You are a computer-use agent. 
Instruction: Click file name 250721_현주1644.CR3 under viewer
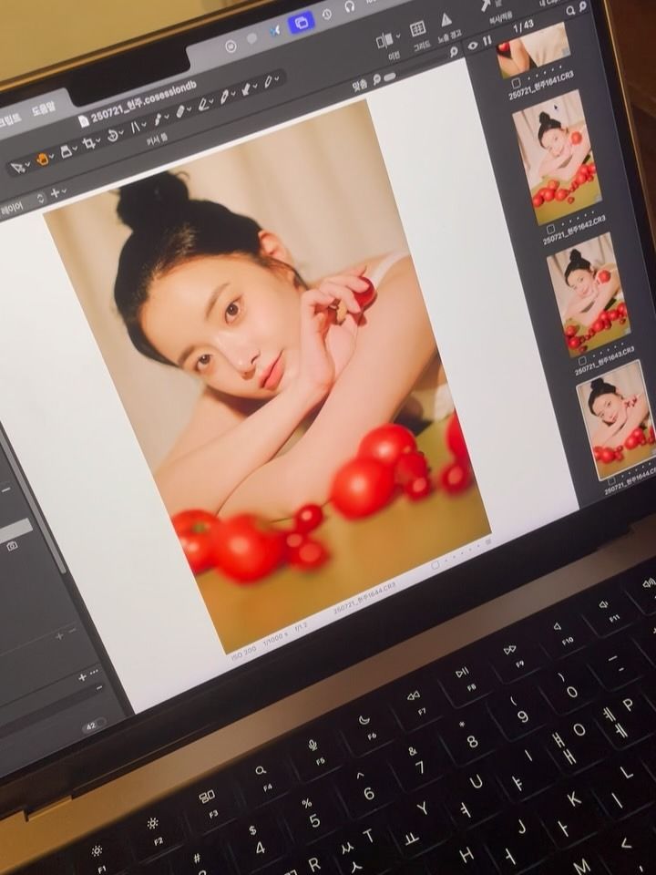(364, 597)
